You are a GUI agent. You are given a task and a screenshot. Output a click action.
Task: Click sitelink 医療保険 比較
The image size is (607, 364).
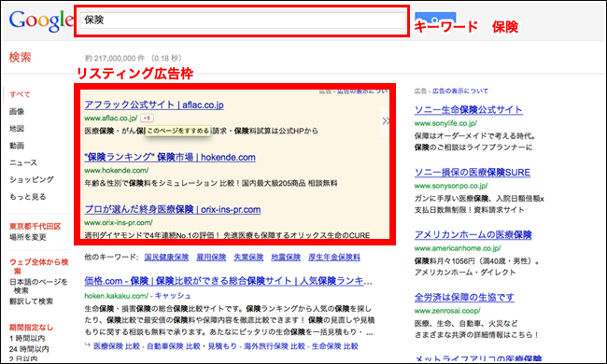[117, 346]
